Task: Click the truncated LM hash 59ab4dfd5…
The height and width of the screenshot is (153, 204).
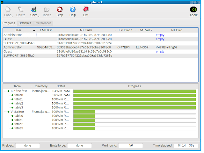Action: (x=46, y=47)
